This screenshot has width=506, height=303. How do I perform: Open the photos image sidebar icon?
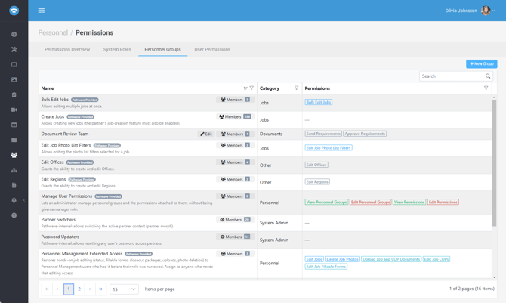pos(14,79)
